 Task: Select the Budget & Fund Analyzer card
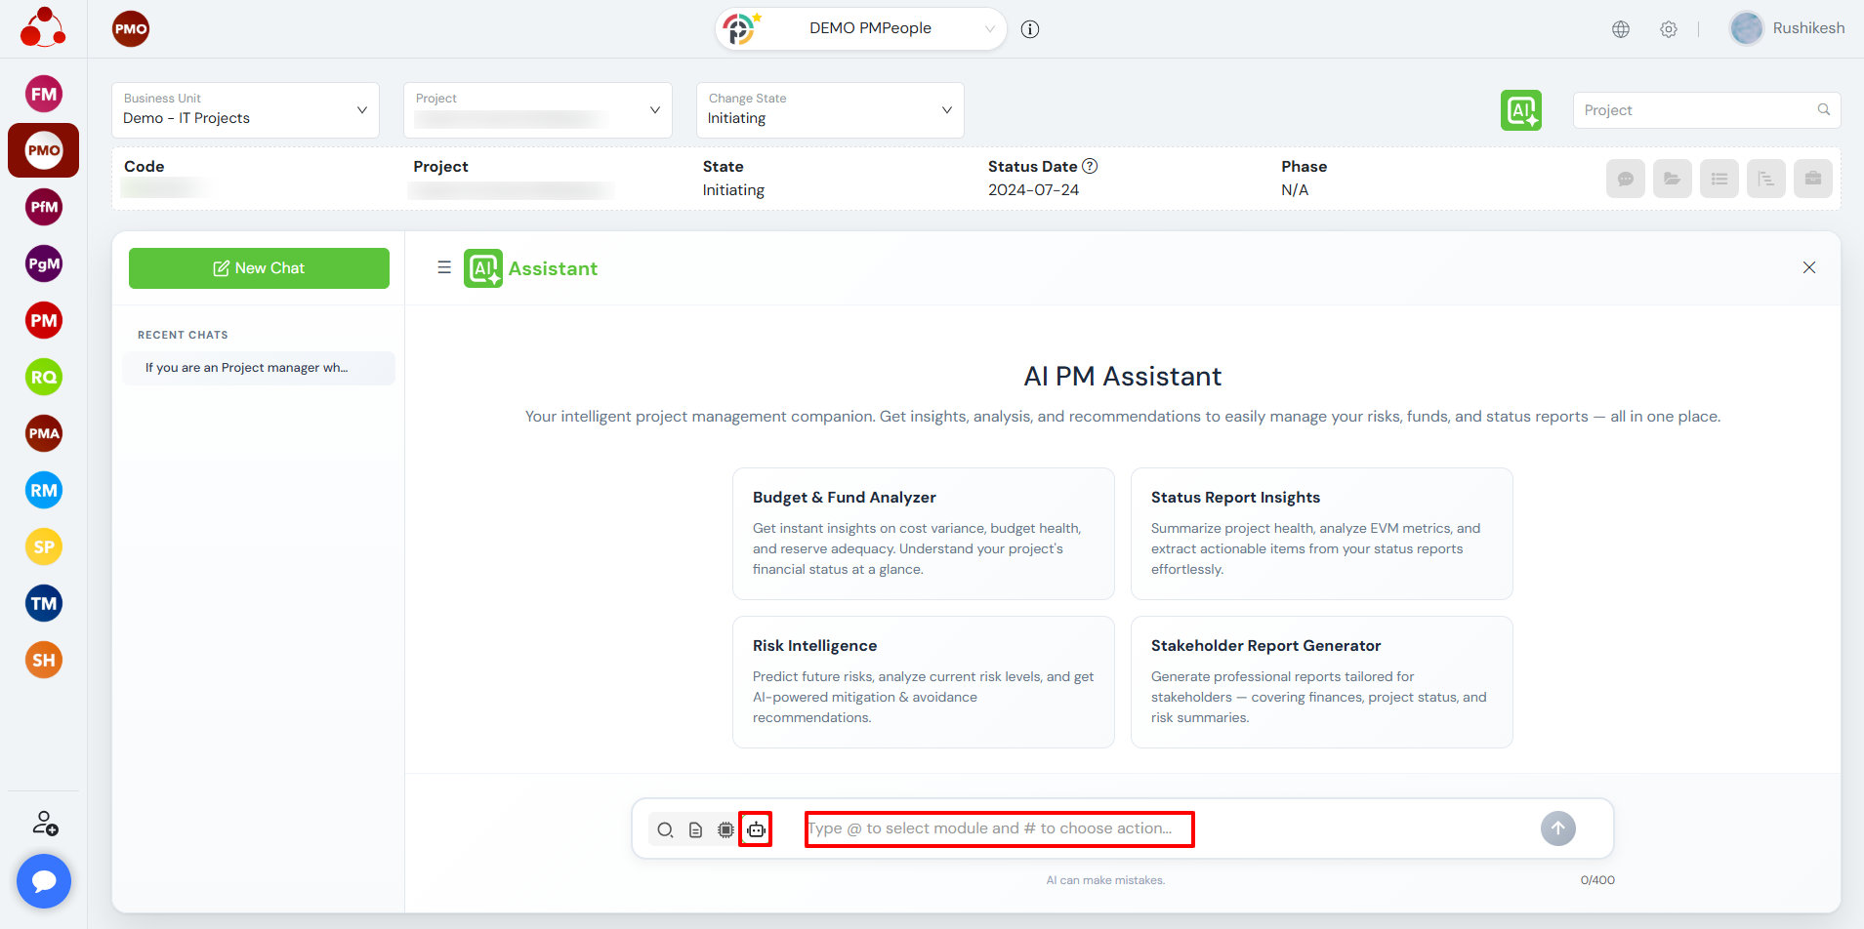coord(923,533)
